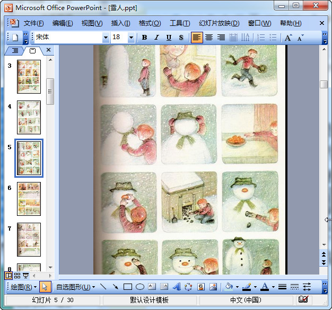Open the font name dropdown arrow
This screenshot has height=310, width=332.
106,38
